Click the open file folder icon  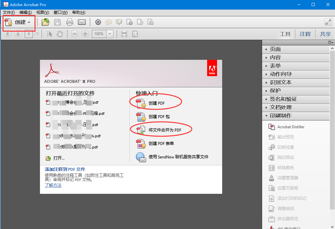[45, 22]
